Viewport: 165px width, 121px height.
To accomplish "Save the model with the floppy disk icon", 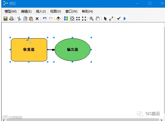I will pyautogui.click(x=5, y=19).
